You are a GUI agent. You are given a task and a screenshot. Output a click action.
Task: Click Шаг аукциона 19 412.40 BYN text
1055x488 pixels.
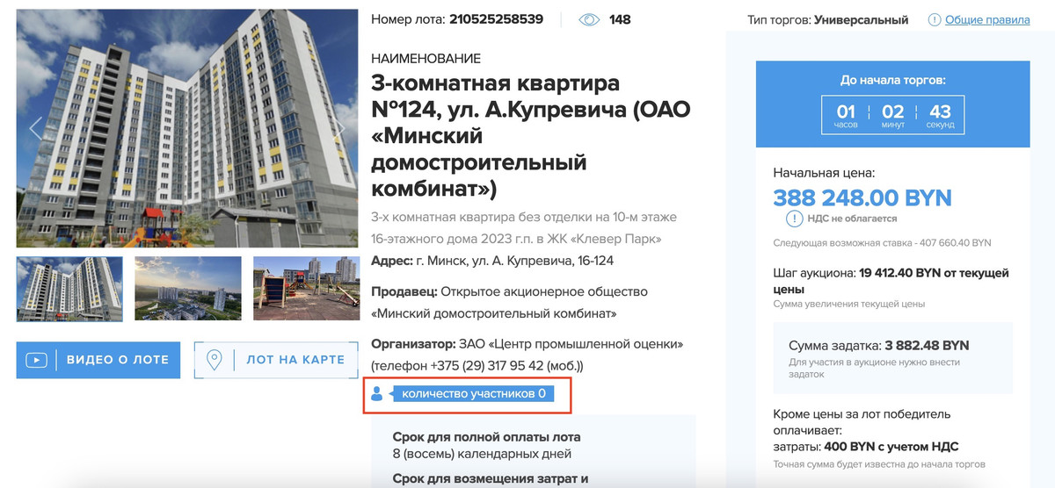click(891, 281)
